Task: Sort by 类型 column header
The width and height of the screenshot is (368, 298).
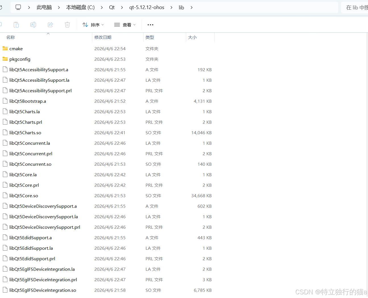Action: pos(150,37)
